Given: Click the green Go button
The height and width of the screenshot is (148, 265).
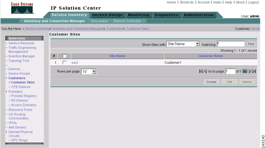Looking at the screenshot, I should pyautogui.click(x=245, y=71).
